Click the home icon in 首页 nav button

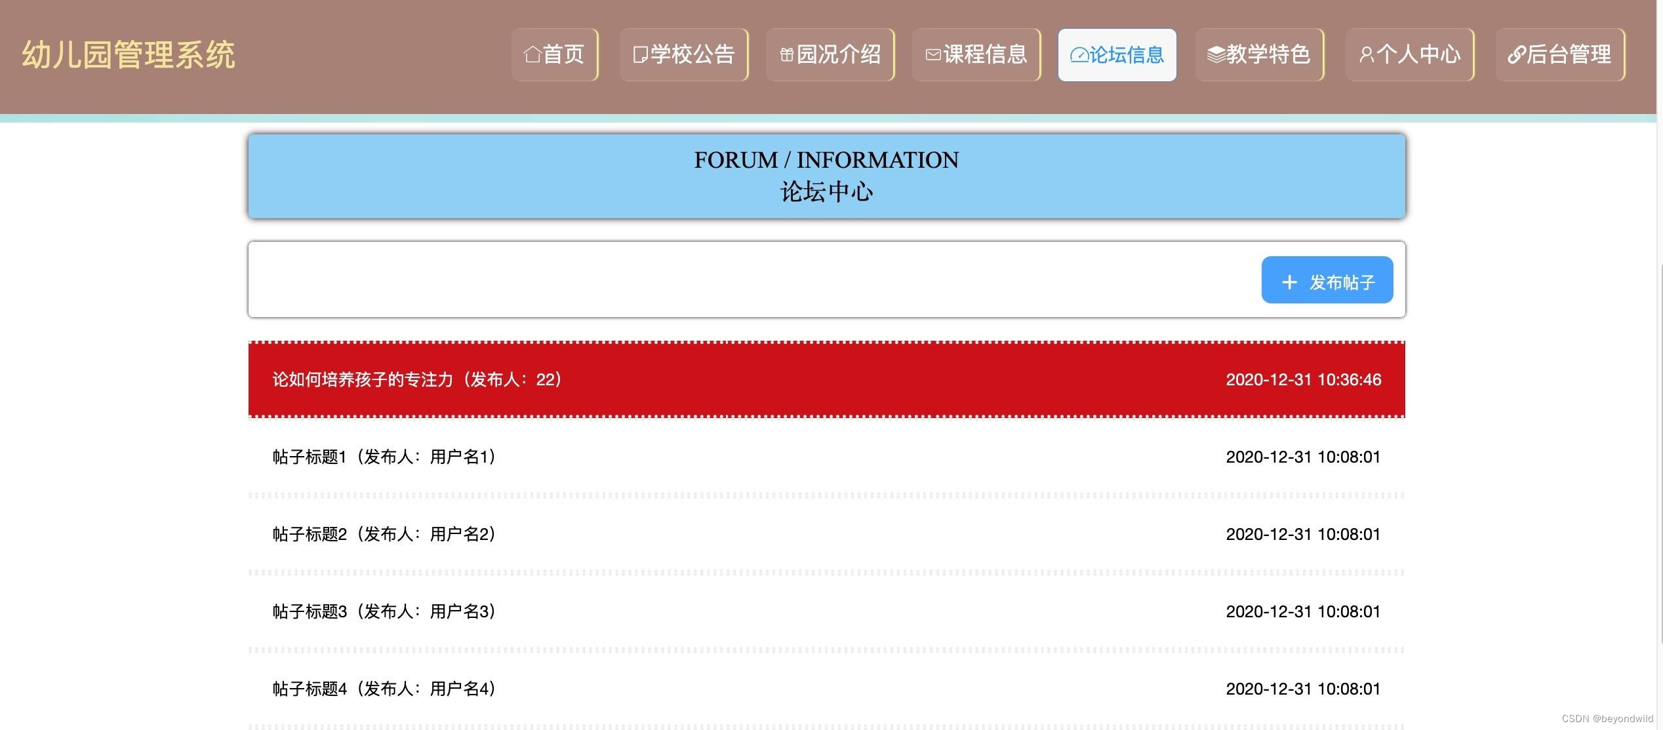(x=532, y=54)
